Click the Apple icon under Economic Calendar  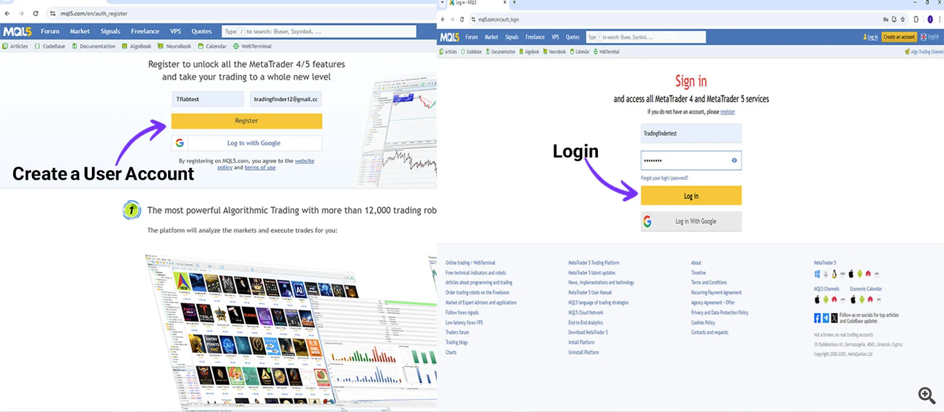pos(853,300)
